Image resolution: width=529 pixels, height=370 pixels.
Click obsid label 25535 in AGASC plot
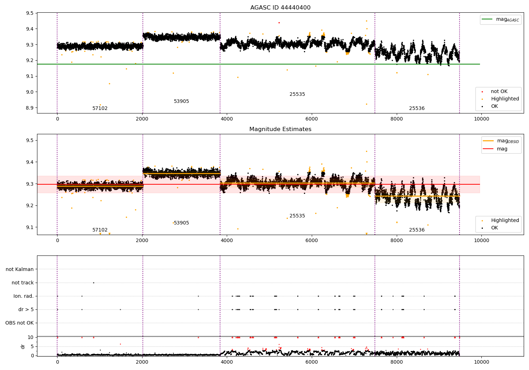click(297, 94)
